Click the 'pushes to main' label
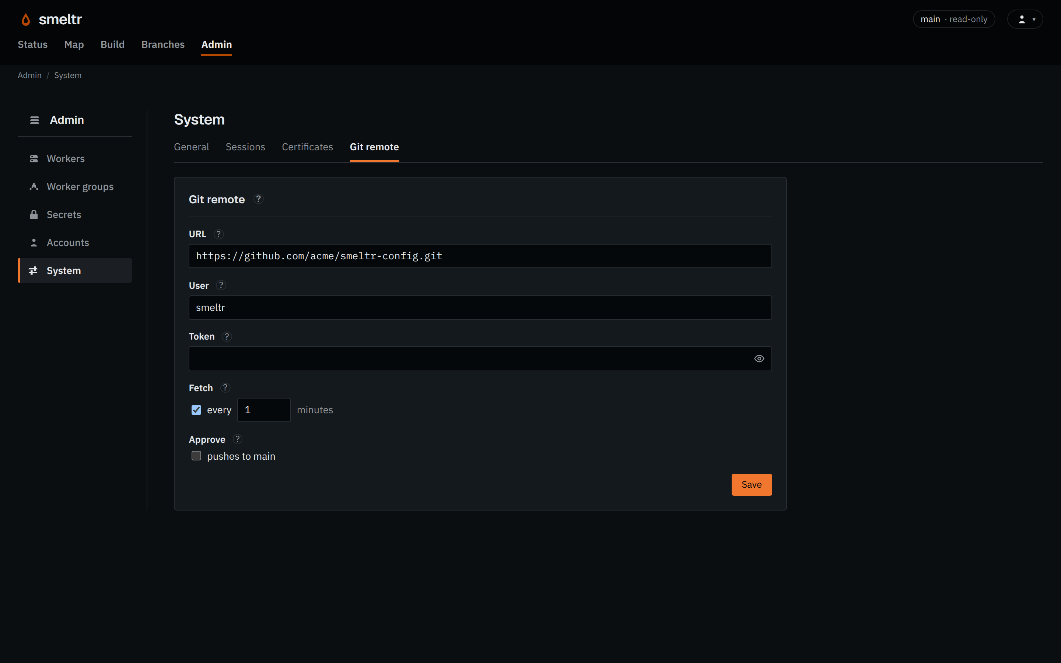This screenshot has height=663, width=1061. pos(241,456)
